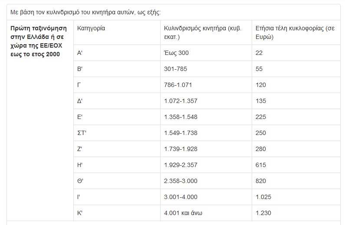Select the '1.929-2.357' capacity cell

click(x=181, y=165)
